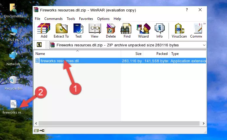Open the Help menu
227x140 pixels.
point(117,19)
